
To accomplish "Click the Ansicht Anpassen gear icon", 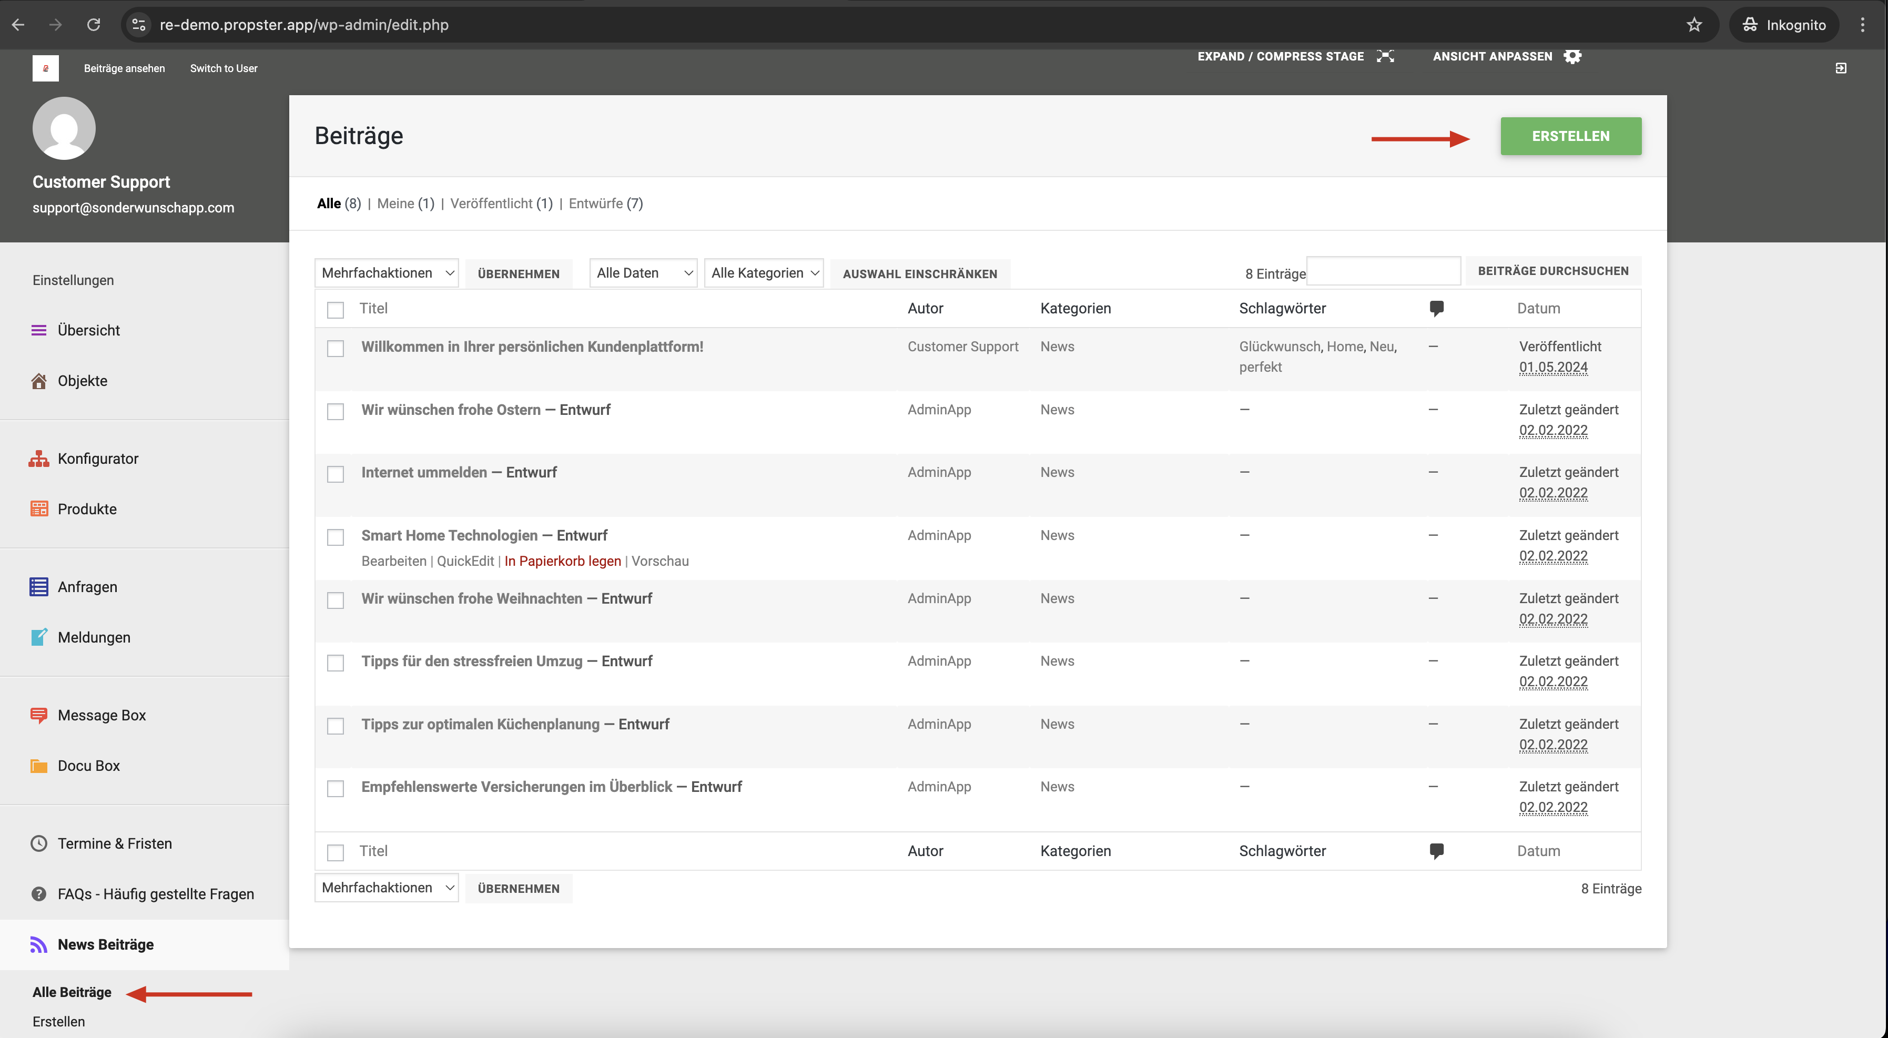I will [1572, 56].
